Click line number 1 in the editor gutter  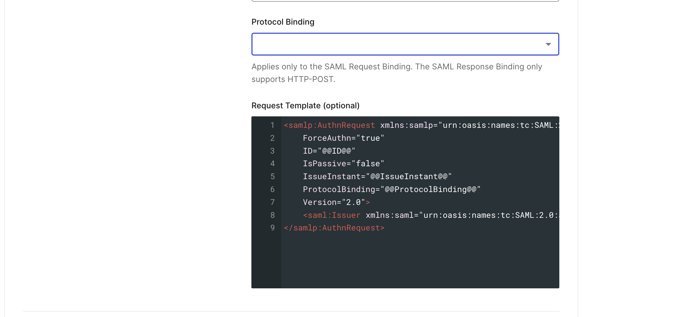(x=272, y=125)
